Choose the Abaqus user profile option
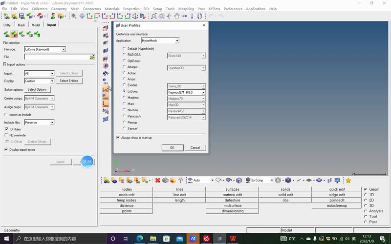This screenshot has width=391, height=244. (124, 67)
